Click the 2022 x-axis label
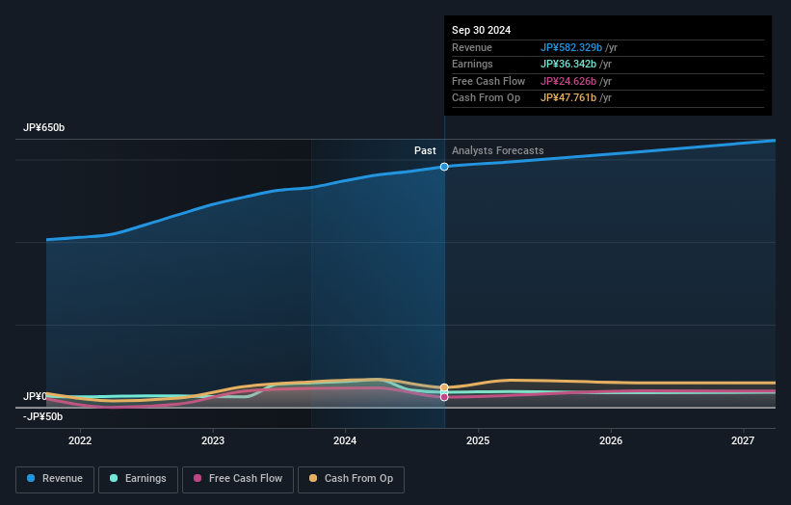 pyautogui.click(x=80, y=440)
